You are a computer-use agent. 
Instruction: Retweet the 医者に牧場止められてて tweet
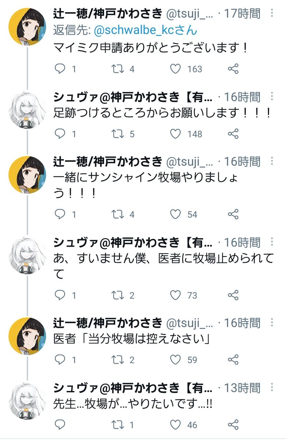pos(118,295)
